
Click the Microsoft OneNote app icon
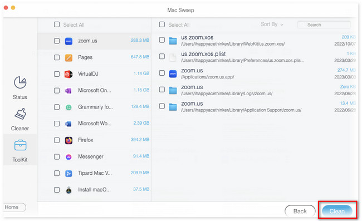point(69,91)
